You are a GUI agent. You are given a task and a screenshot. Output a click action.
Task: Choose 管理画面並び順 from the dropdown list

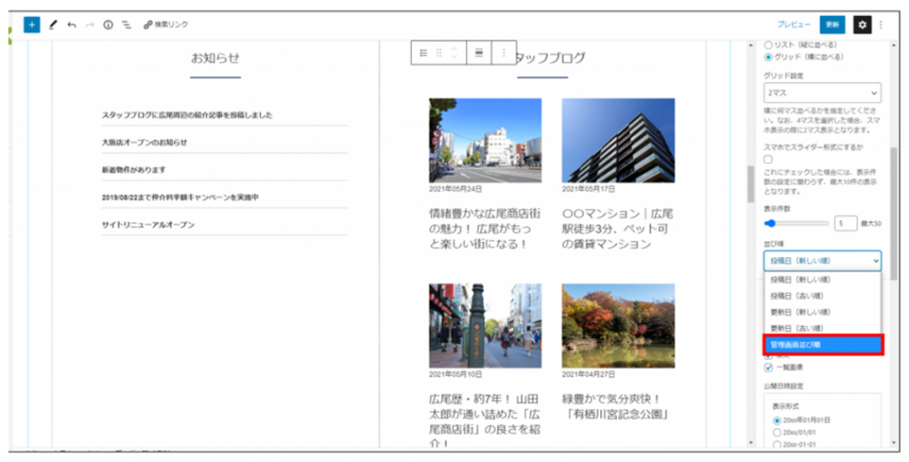[x=822, y=345]
